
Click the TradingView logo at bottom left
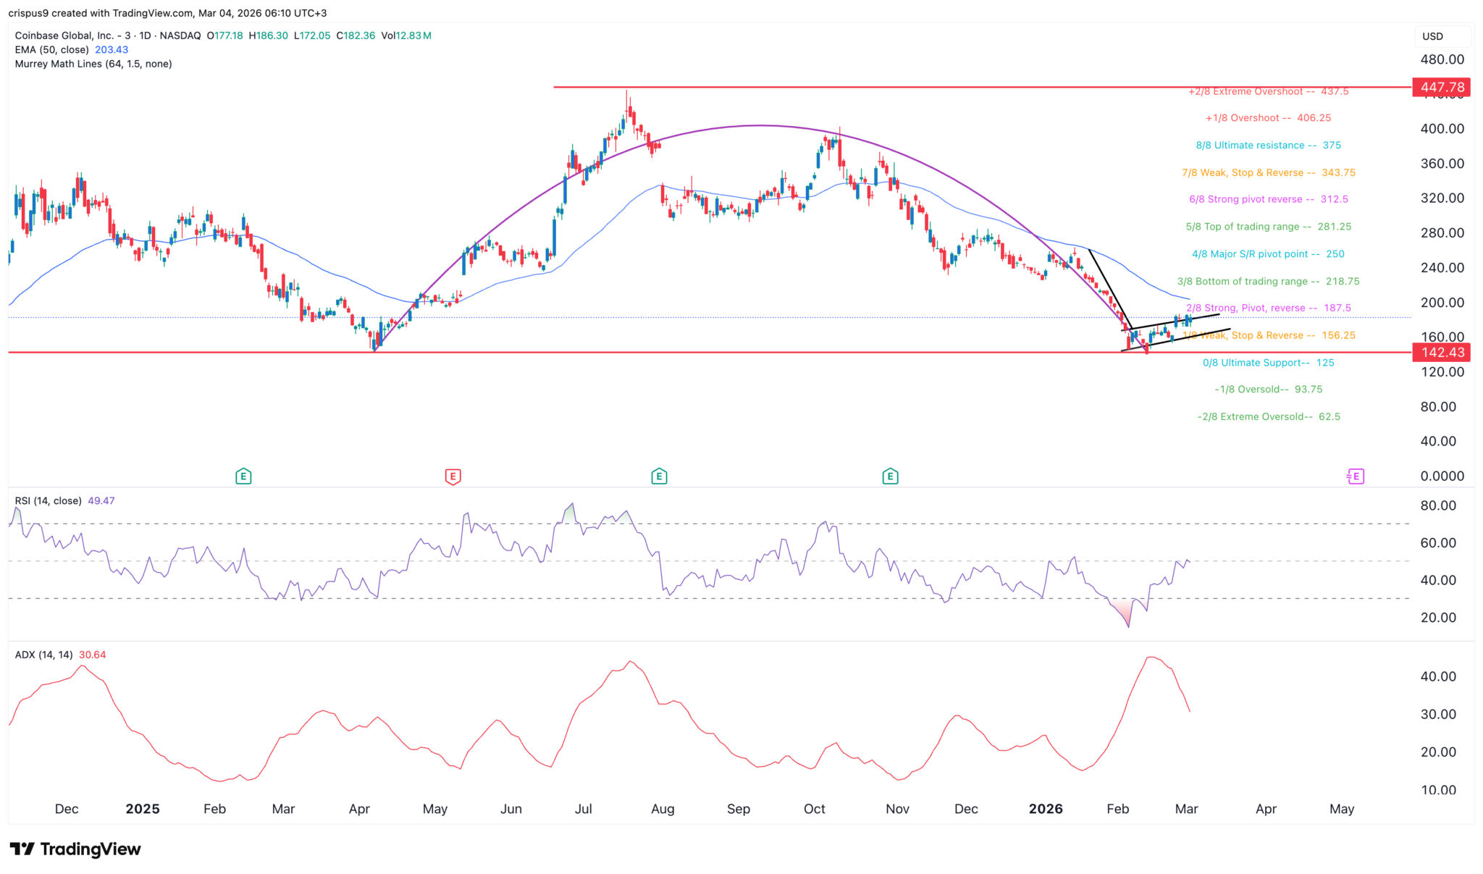tap(75, 849)
